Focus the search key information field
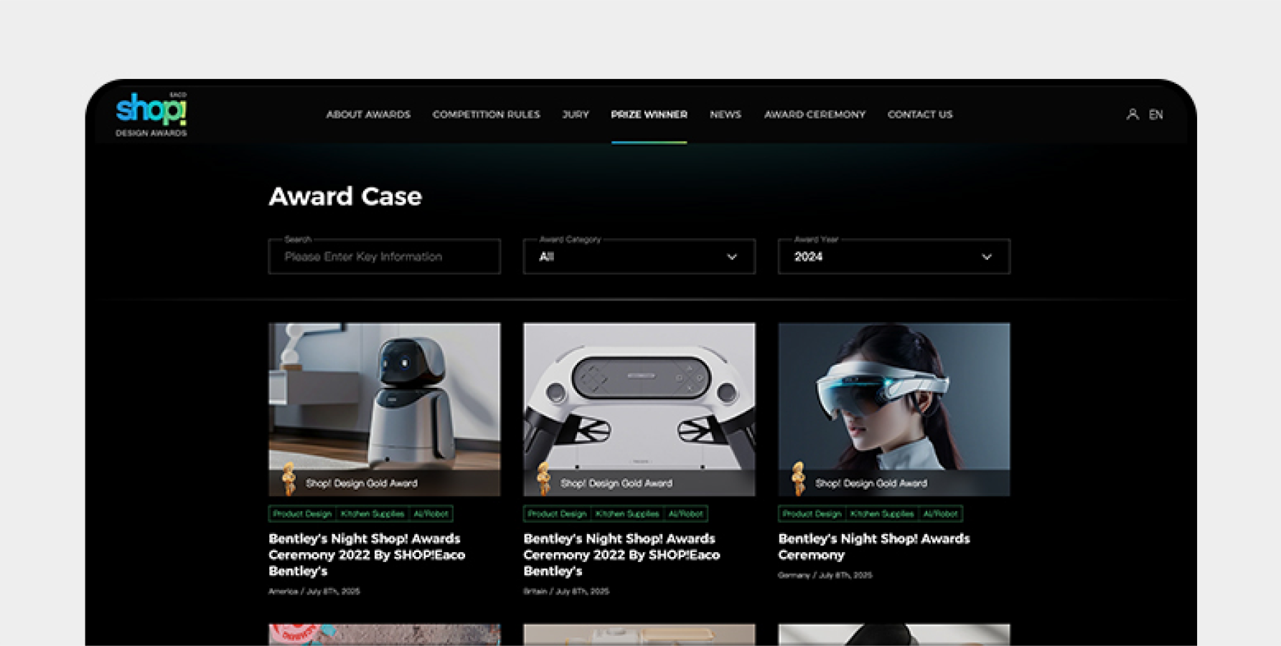 [384, 257]
